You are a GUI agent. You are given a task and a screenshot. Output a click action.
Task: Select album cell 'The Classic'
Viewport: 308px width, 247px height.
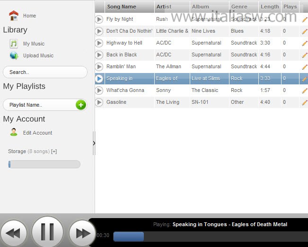(210, 90)
